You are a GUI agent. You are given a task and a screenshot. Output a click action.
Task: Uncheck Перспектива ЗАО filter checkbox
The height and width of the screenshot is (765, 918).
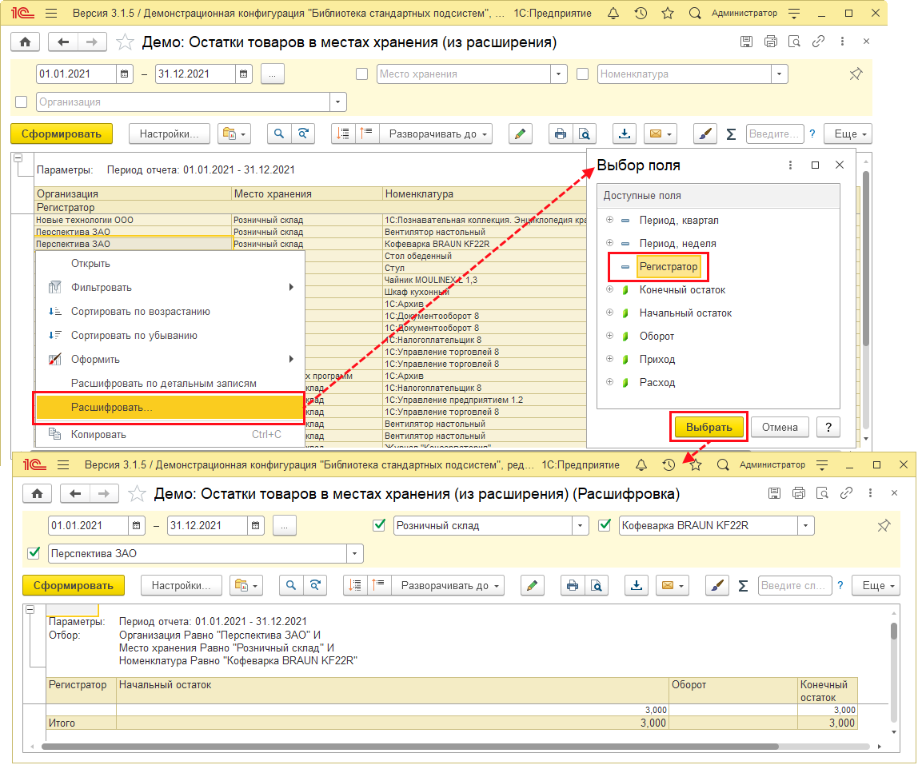pos(34,552)
